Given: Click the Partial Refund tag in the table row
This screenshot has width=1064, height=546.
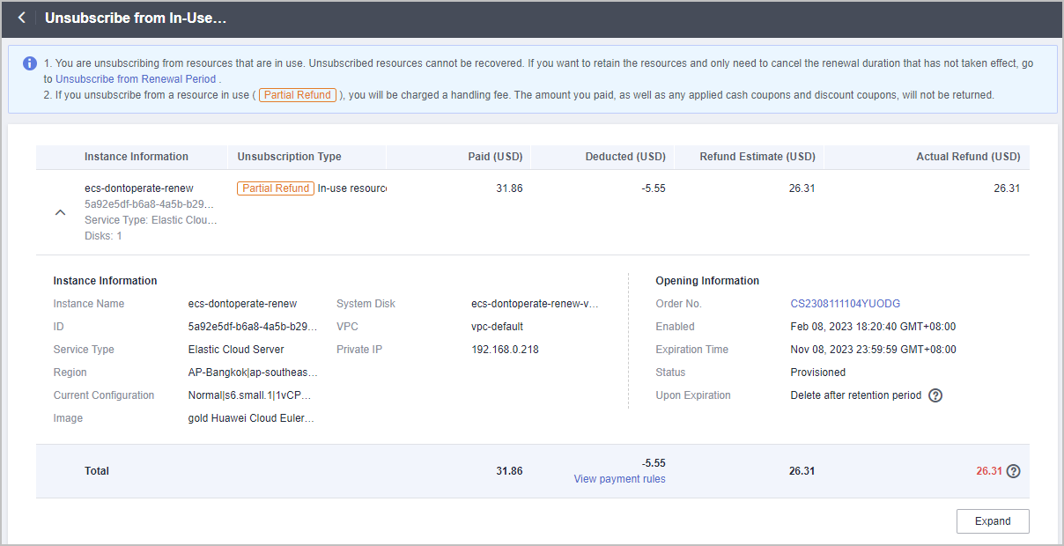Looking at the screenshot, I should pyautogui.click(x=276, y=188).
